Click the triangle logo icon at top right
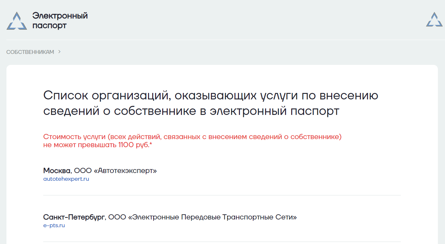The width and height of the screenshot is (445, 244). [x=434, y=19]
